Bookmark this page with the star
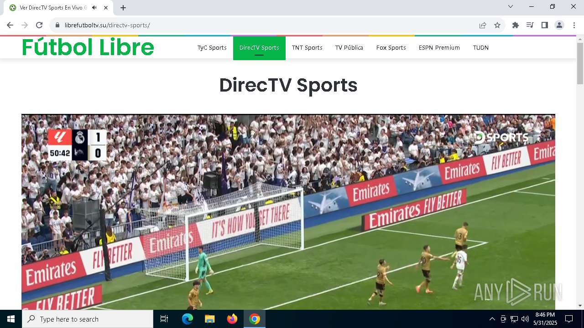The image size is (584, 328). 497,25
